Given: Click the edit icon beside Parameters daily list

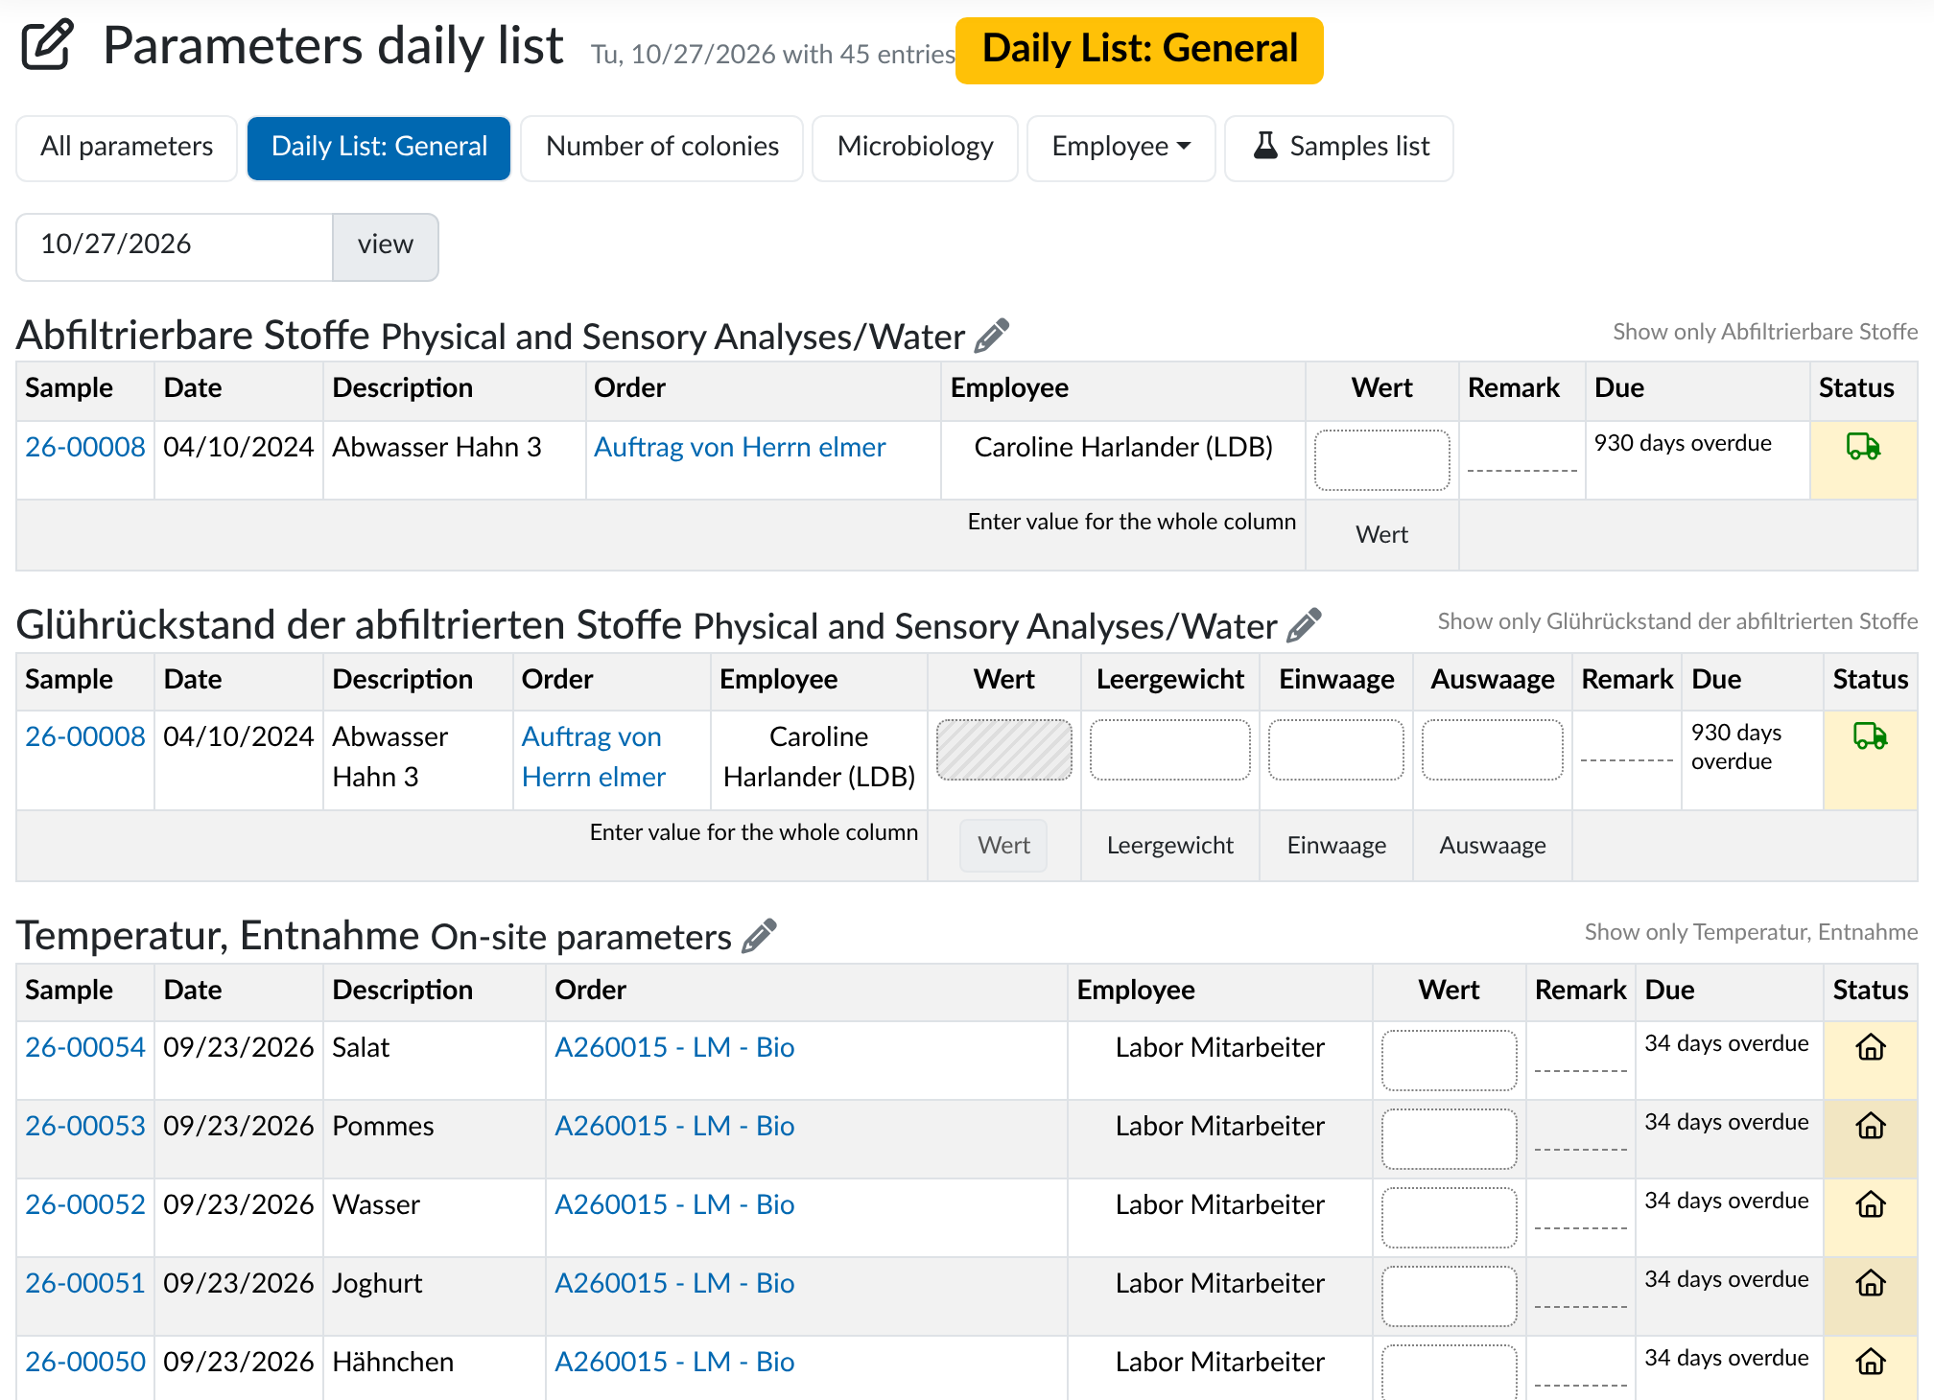Looking at the screenshot, I should click(x=47, y=45).
